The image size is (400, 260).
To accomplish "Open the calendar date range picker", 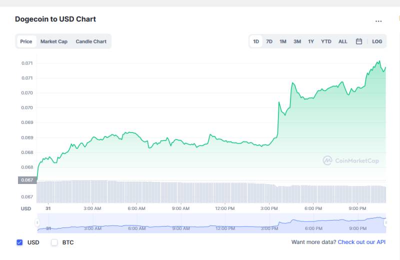I will 359,41.
